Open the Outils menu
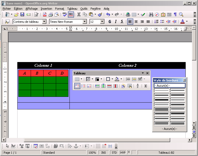198x156 pixels. [x=84, y=9]
